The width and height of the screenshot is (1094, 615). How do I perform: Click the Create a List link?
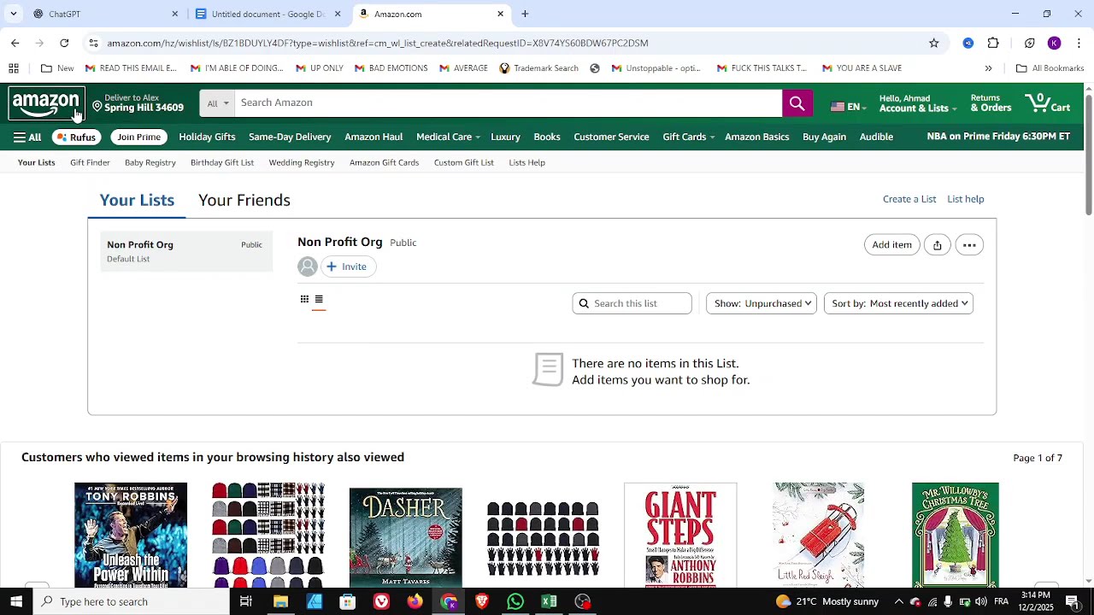pos(909,199)
